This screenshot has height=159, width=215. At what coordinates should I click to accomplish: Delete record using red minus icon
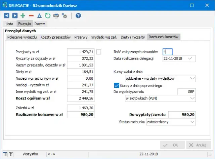pyautogui.click(x=31, y=15)
